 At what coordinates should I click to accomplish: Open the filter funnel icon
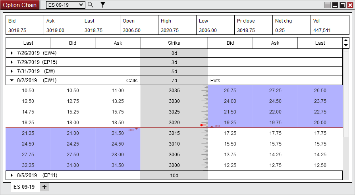[x=102, y=5]
